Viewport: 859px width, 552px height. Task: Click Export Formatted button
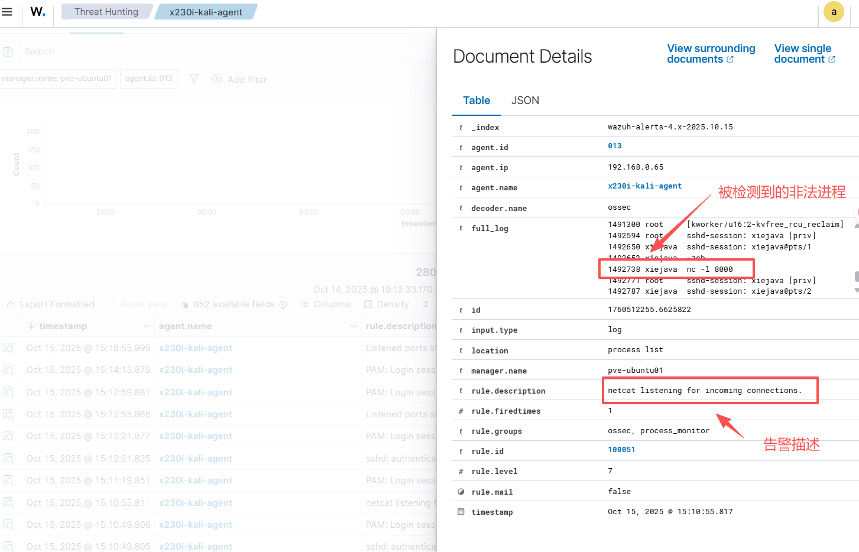point(51,304)
